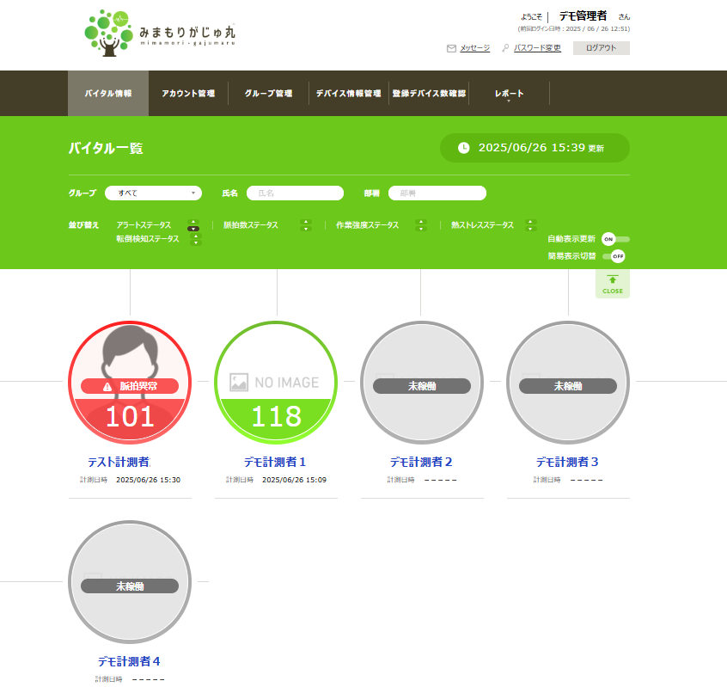This screenshot has height=687, width=727.
Task: Click the 部署 input field
Action: point(437,193)
